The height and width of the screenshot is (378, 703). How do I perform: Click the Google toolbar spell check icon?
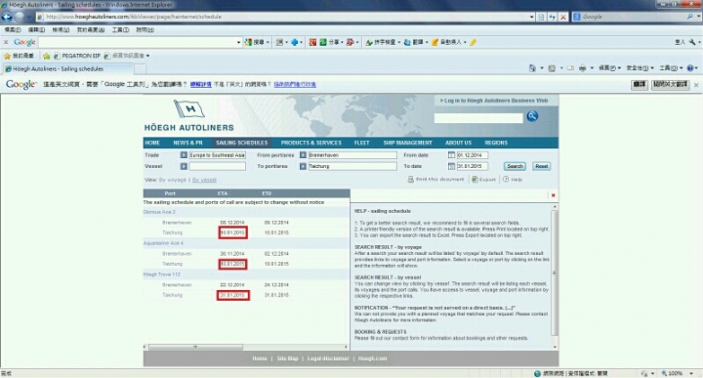369,42
